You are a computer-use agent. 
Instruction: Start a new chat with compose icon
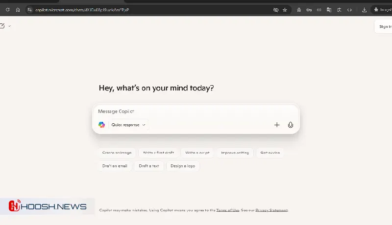[x=2, y=26]
